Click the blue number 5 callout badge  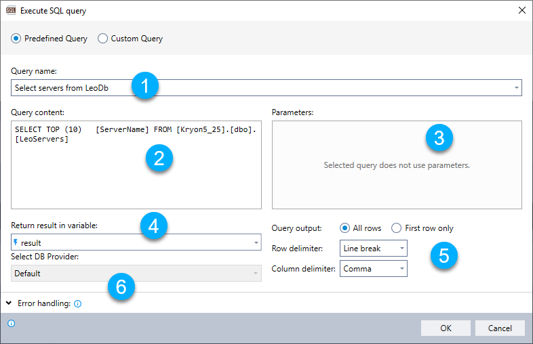pyautogui.click(x=443, y=255)
